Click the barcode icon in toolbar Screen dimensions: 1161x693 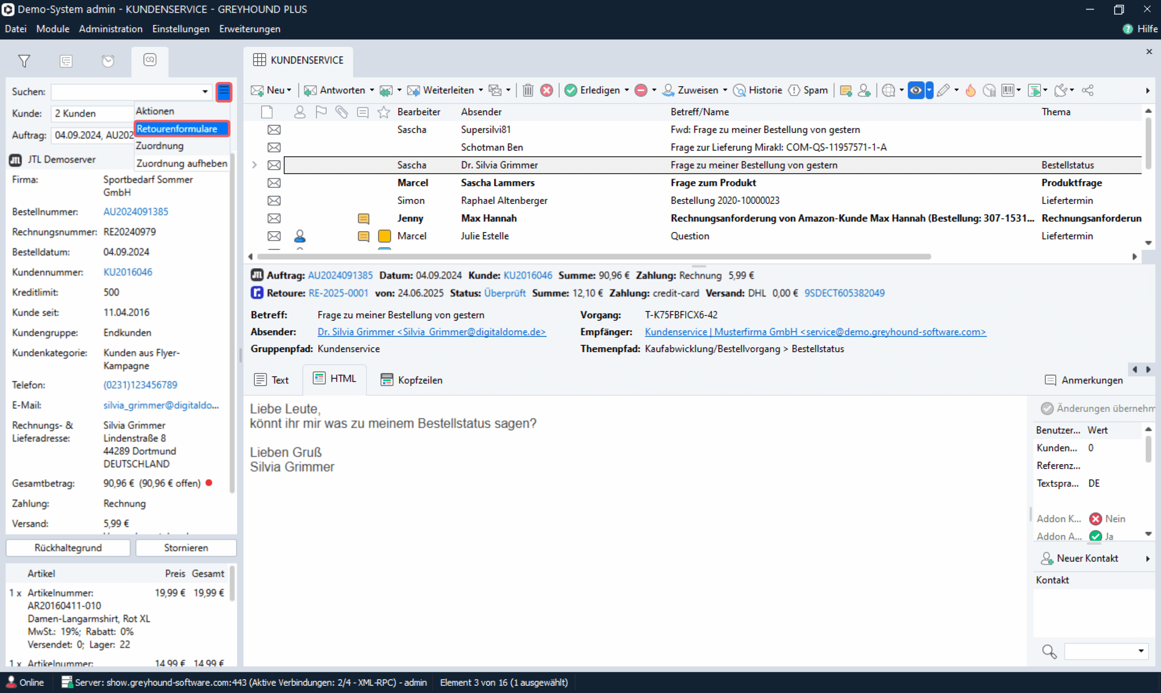pyautogui.click(x=1007, y=90)
